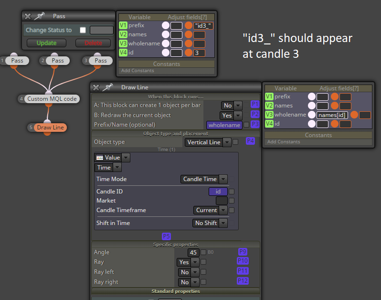
Task: Toggle checkbox next to Candle ID field
Action: 232,192
